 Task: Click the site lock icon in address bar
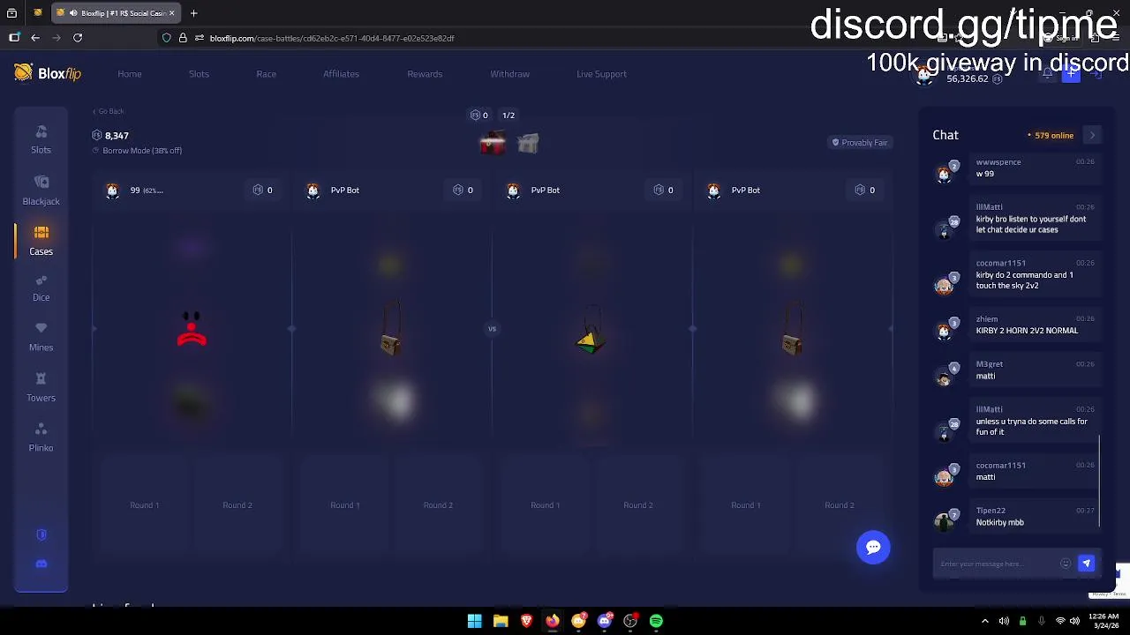(x=183, y=38)
